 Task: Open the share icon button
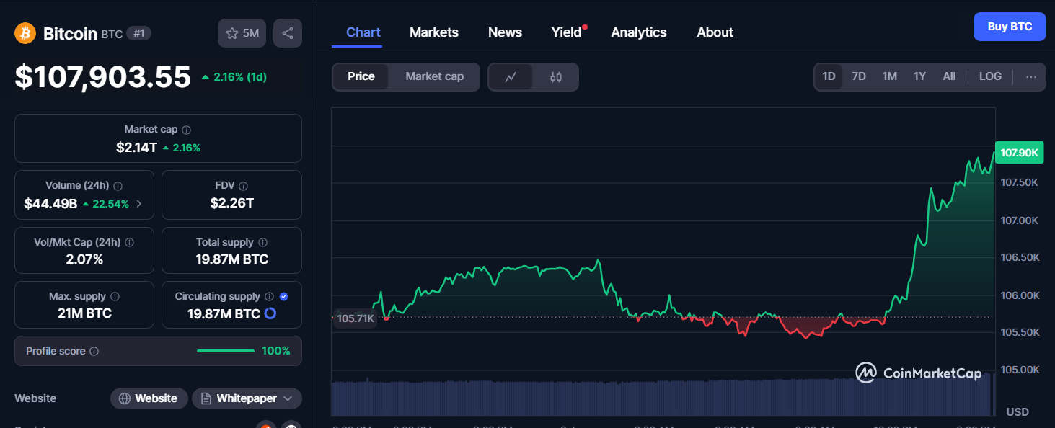click(x=288, y=33)
